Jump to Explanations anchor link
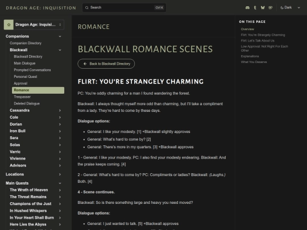The height and width of the screenshot is (230, 307). (250, 56)
